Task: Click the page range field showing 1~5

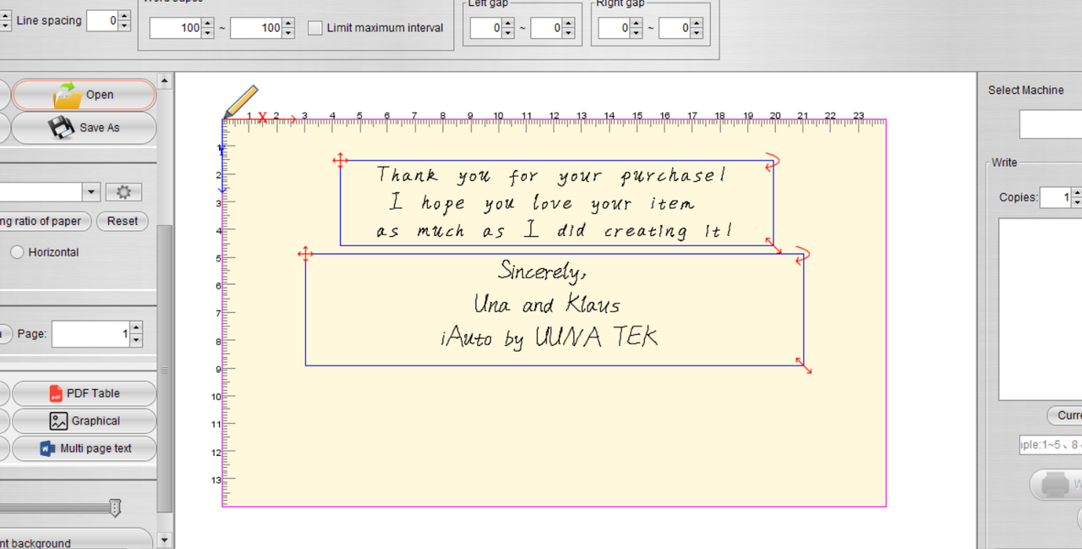Action: point(1051,444)
